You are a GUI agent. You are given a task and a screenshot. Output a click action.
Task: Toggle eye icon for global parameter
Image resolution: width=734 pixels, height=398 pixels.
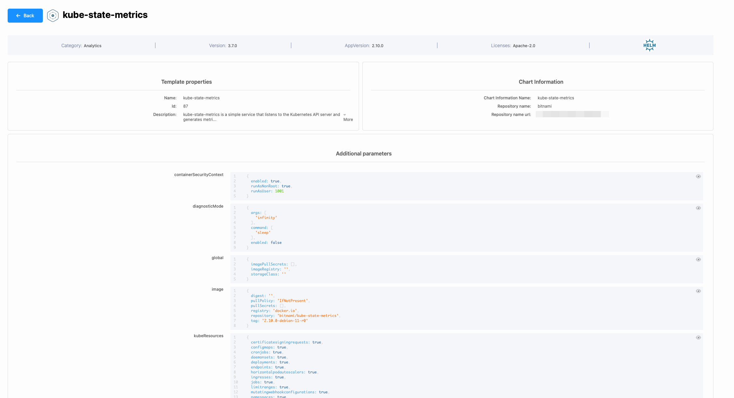click(698, 259)
